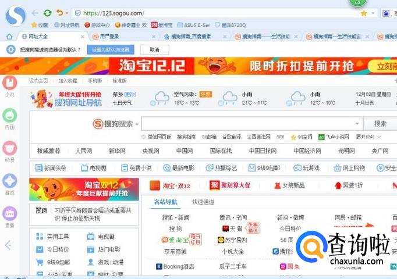
Task: Expand the 展开(24) quick links
Action: coord(368,137)
